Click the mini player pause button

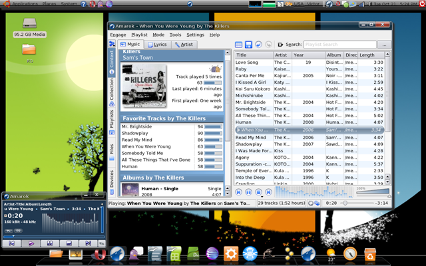click(50, 243)
